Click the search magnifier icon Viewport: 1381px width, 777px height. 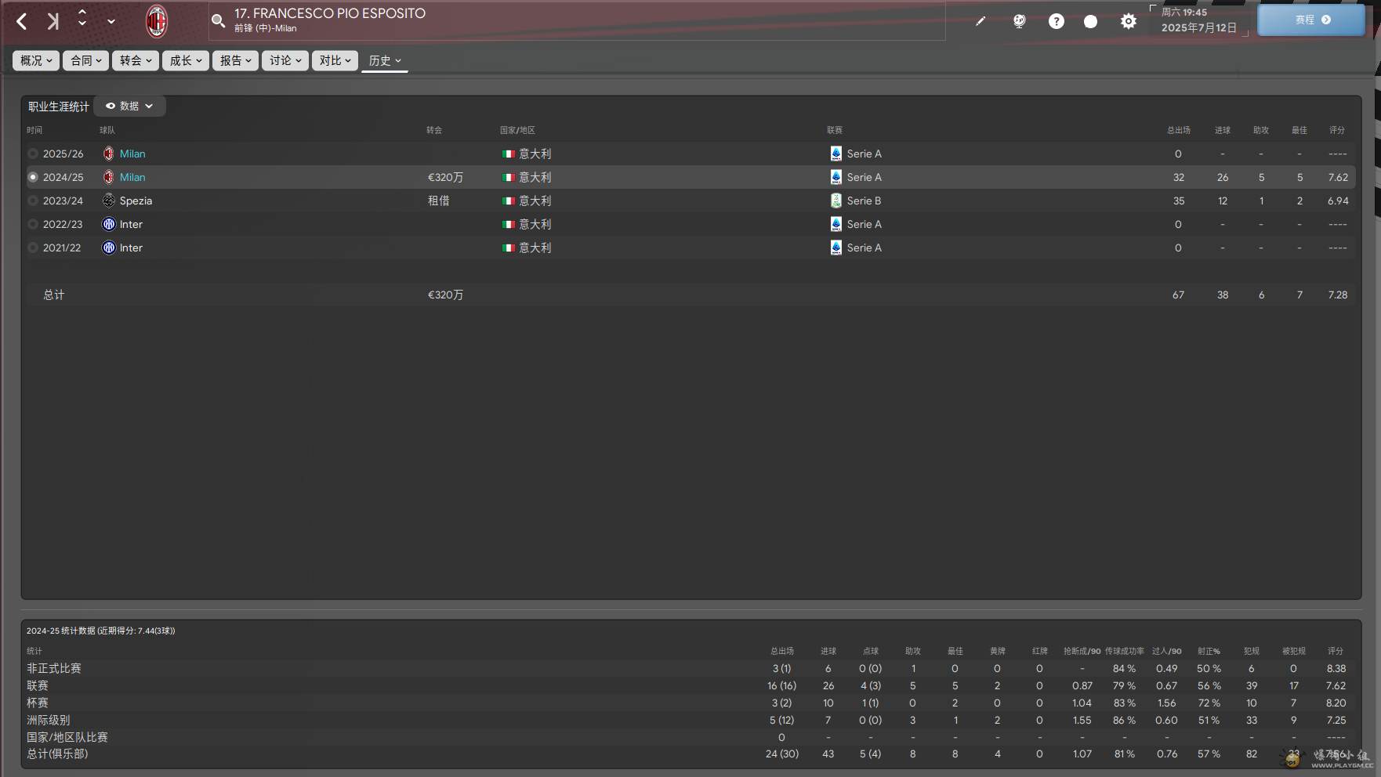pyautogui.click(x=219, y=21)
